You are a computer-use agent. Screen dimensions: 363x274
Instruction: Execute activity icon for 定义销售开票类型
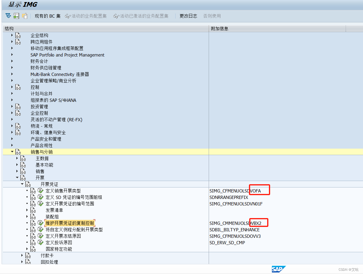point(41,191)
